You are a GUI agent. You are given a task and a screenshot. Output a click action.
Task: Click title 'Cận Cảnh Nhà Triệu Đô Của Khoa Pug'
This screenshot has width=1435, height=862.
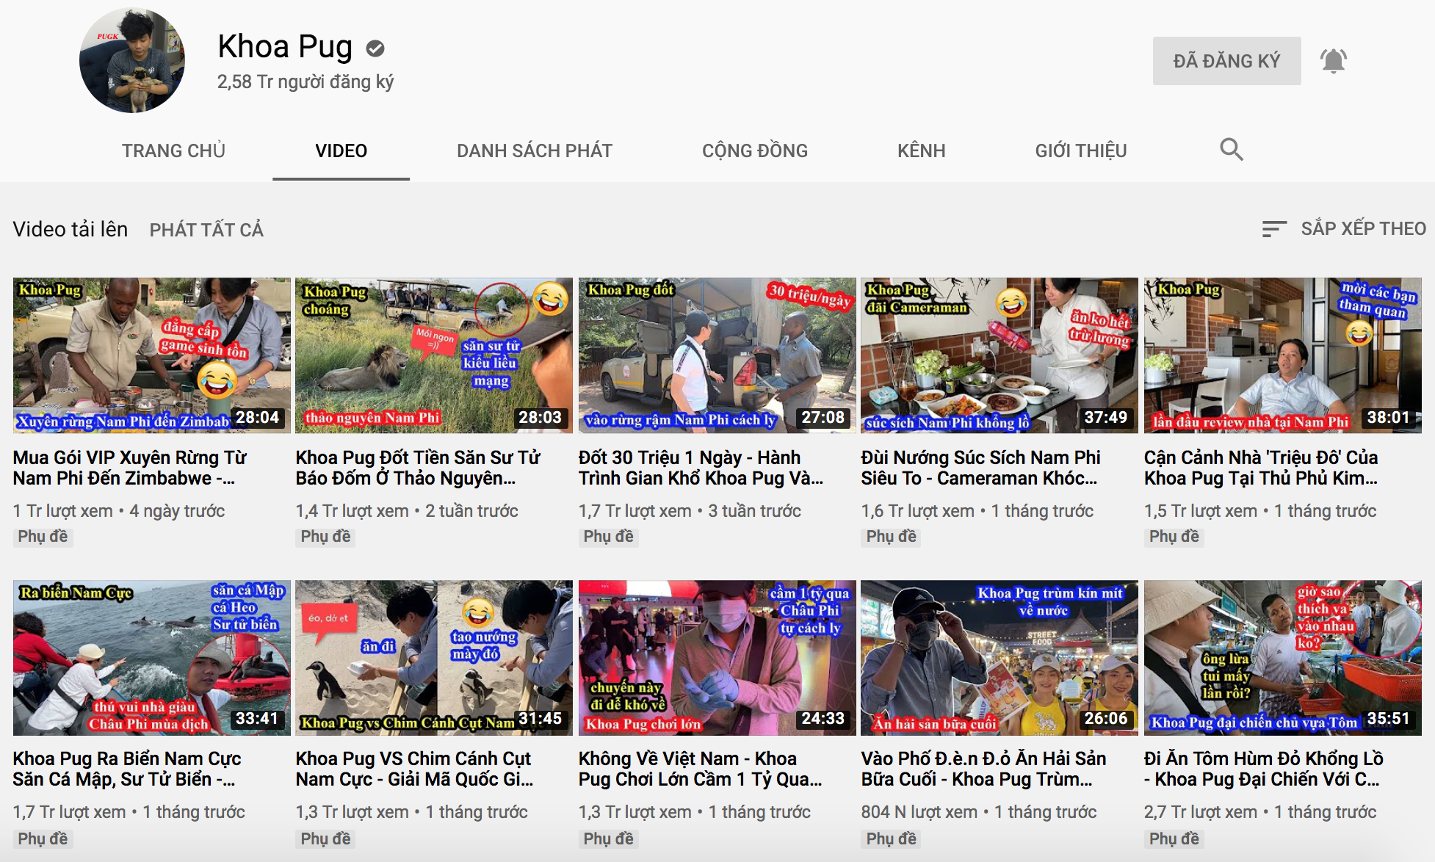(1261, 468)
